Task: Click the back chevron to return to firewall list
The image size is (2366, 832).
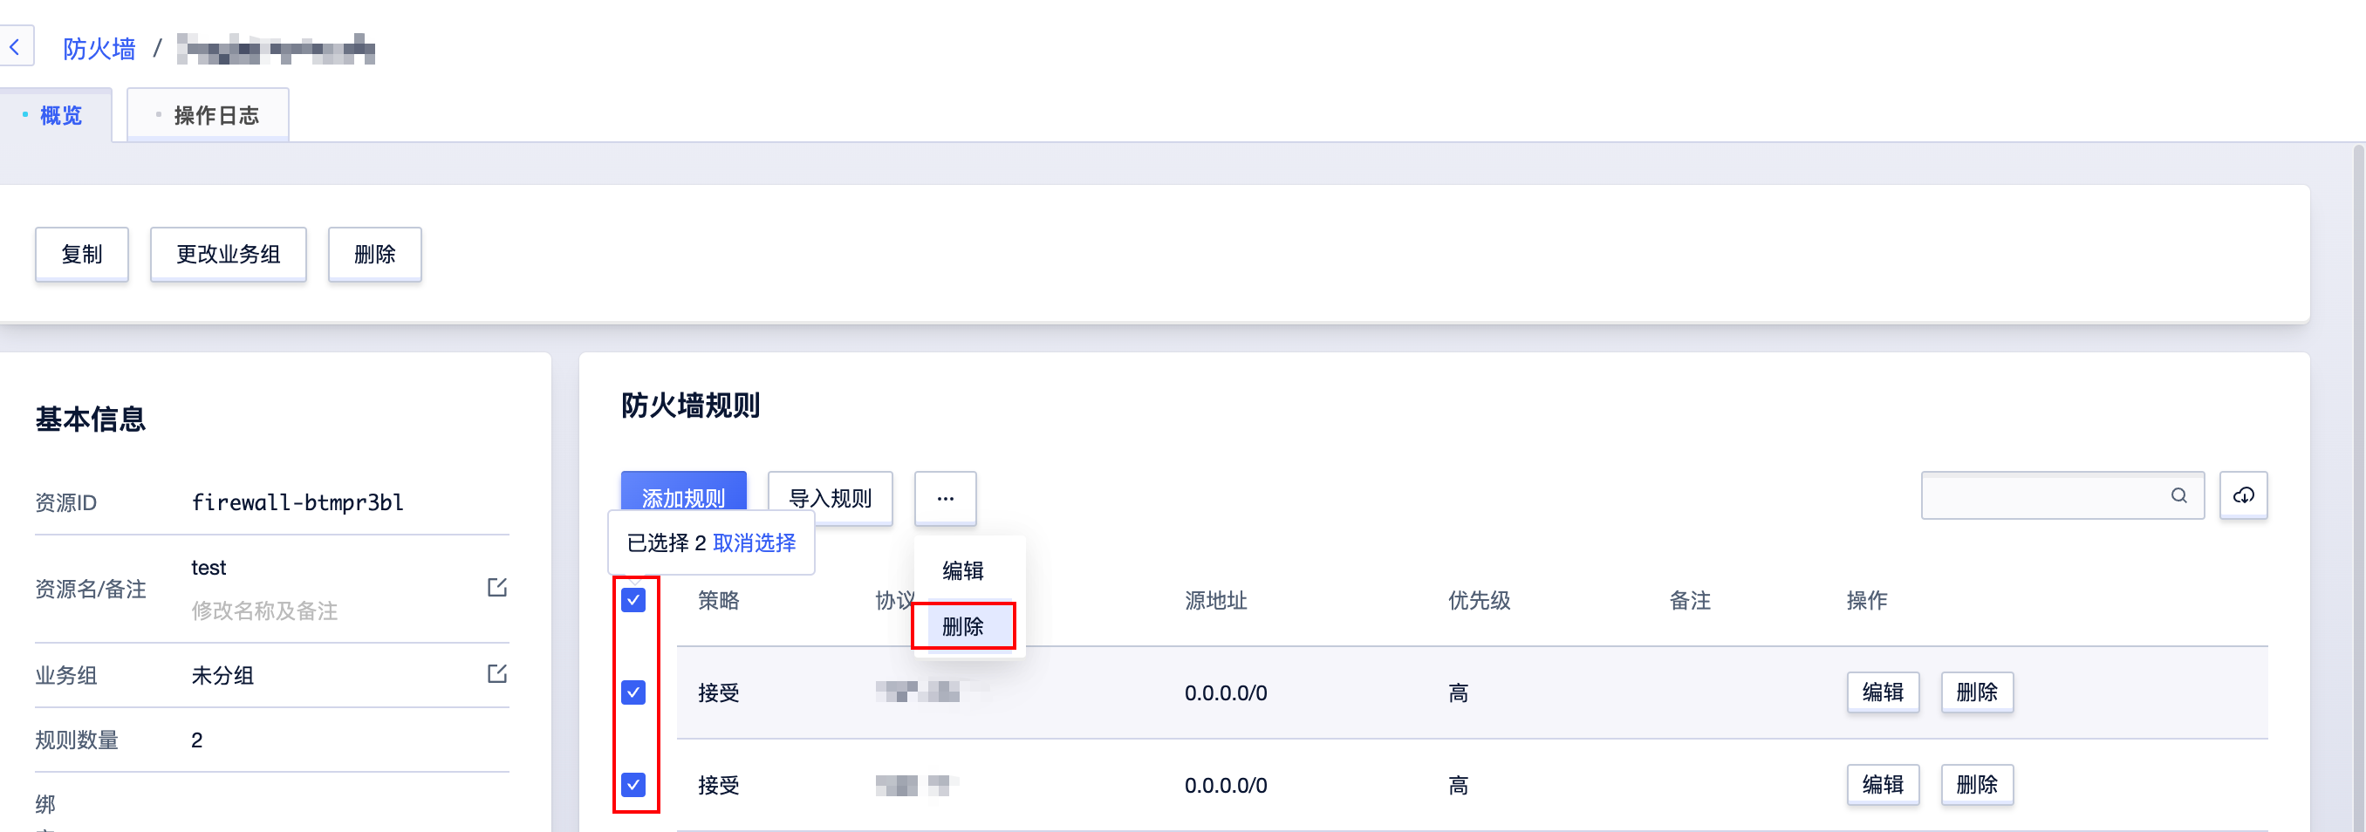Action: pos(17,45)
